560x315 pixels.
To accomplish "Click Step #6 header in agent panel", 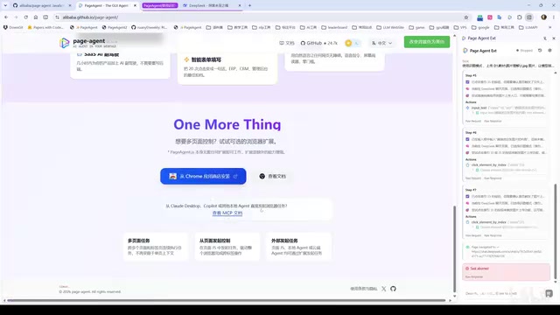I will tap(471, 132).
